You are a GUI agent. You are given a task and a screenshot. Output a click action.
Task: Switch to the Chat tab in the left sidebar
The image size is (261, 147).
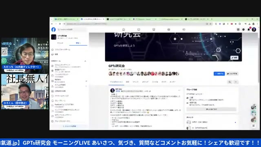tap(60, 43)
